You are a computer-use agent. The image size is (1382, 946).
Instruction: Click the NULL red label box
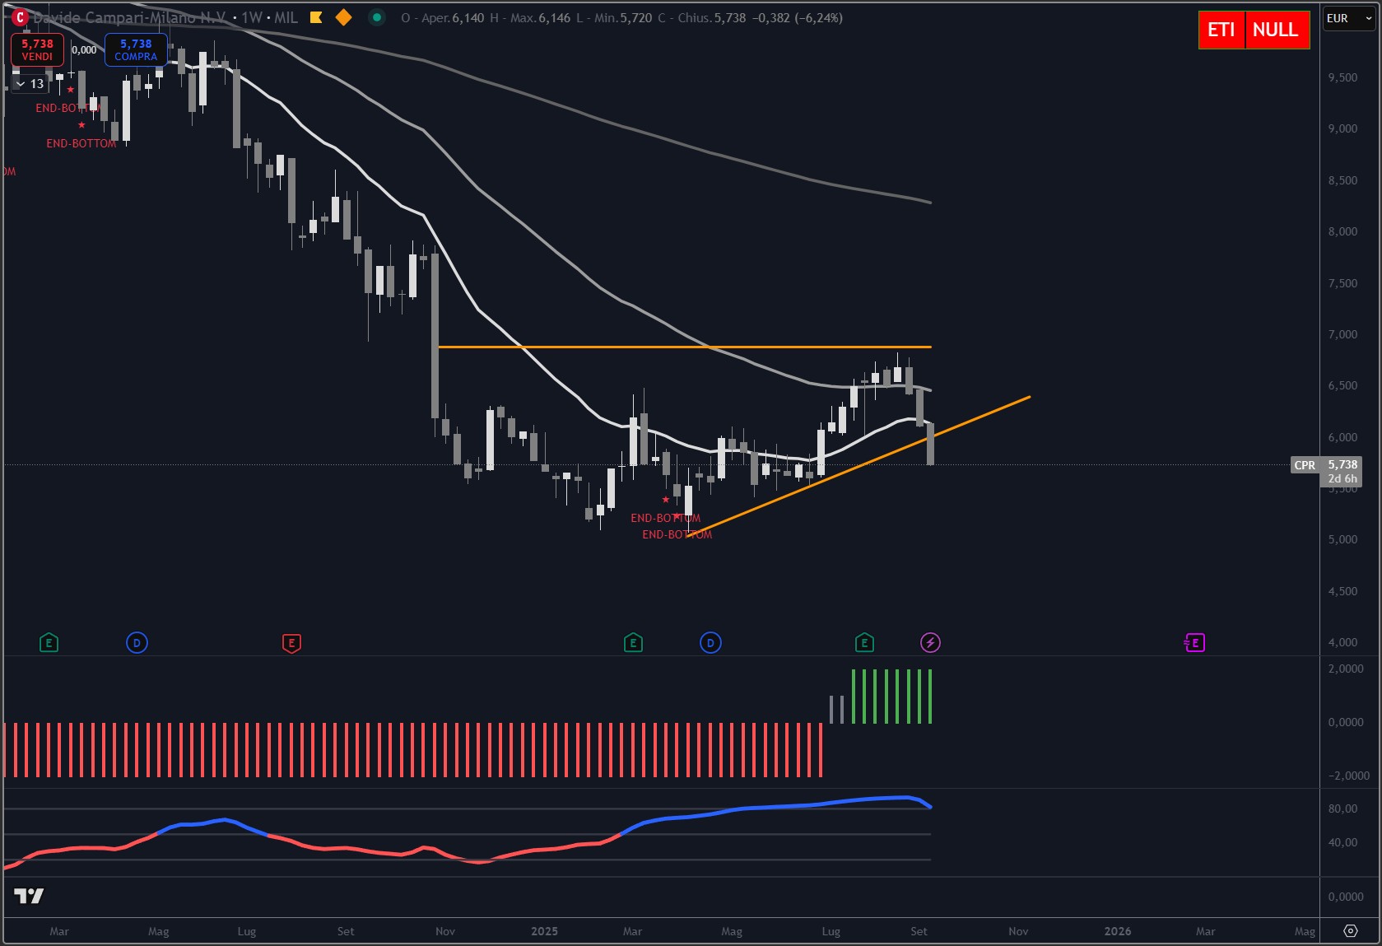pos(1276,30)
